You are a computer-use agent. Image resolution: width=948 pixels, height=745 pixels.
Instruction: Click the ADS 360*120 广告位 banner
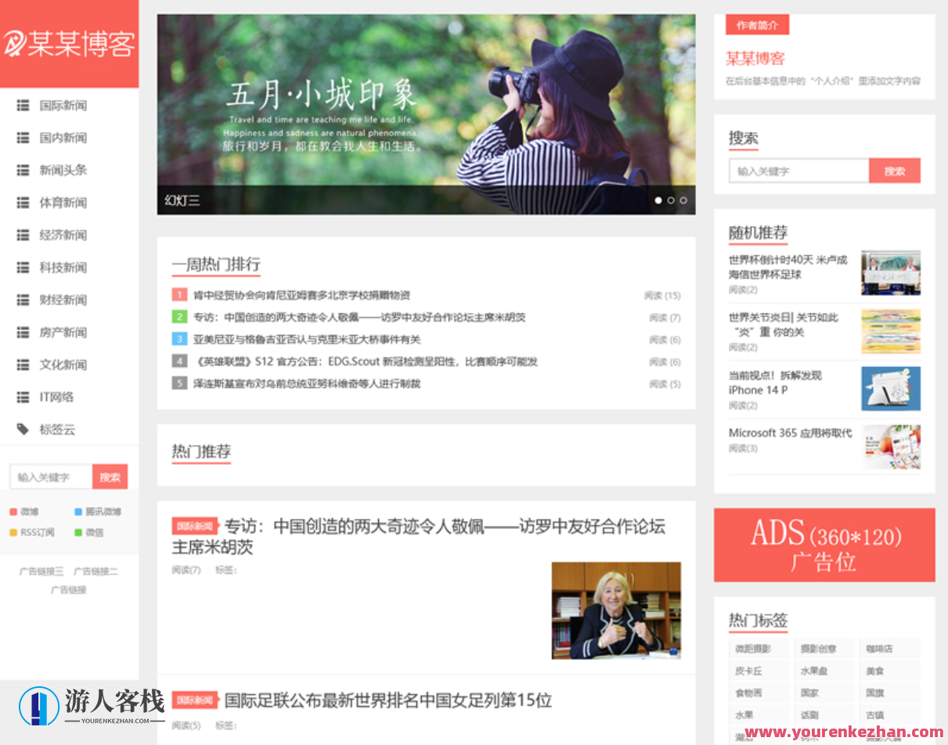tap(824, 544)
